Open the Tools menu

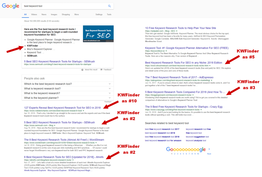109,15
